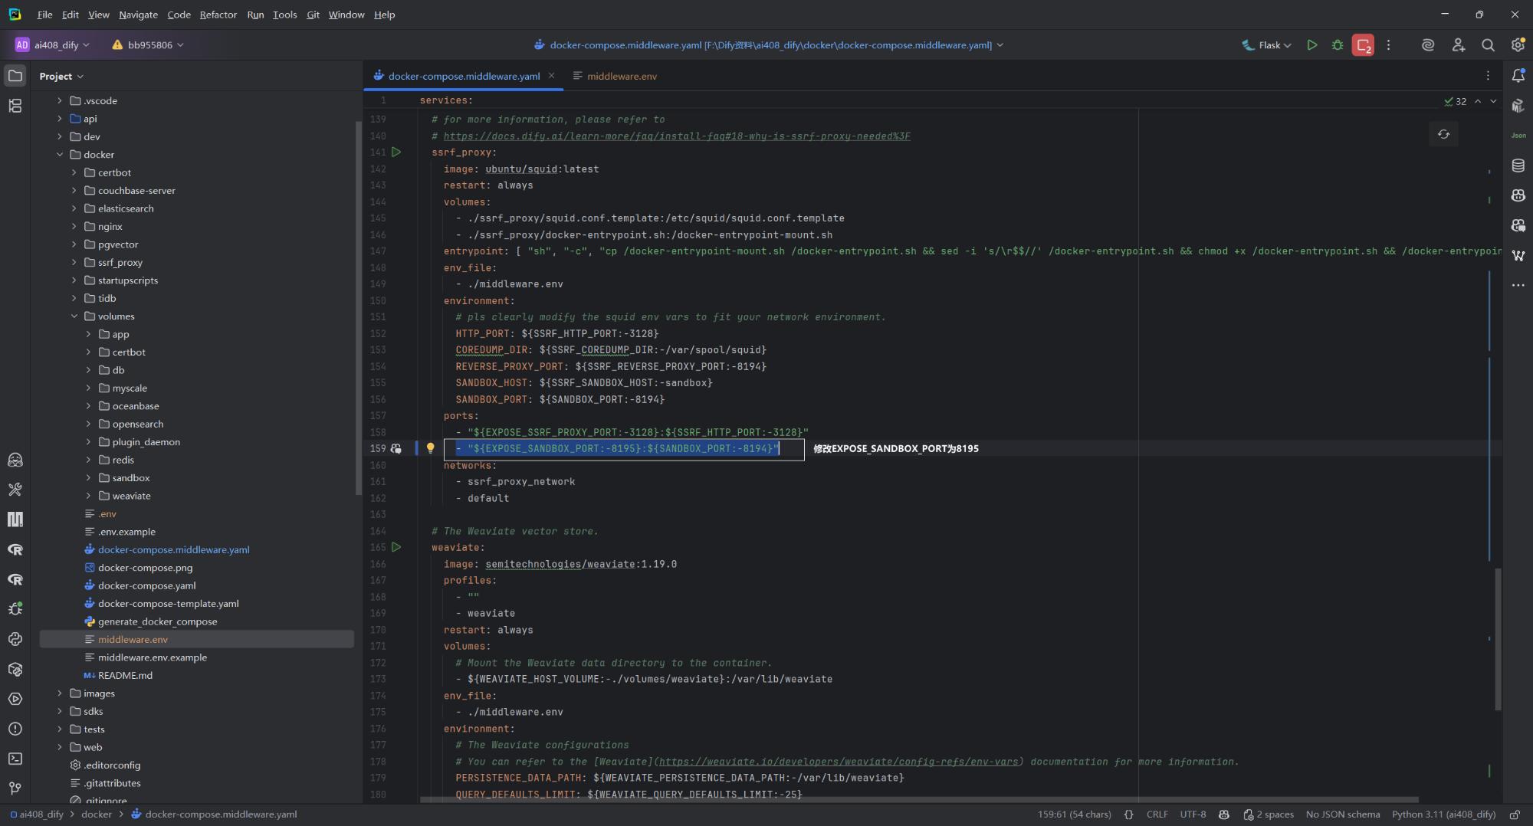
Task: Open the Git tool window icon
Action: coord(15,788)
